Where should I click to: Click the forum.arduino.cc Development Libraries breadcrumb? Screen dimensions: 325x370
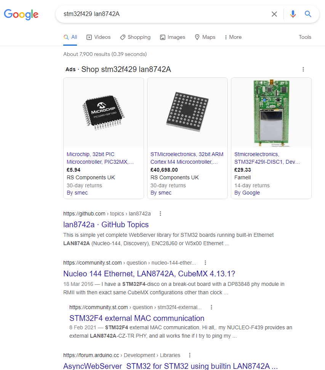coord(122,355)
